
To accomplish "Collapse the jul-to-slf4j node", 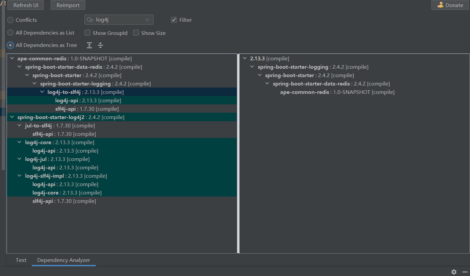I will (x=20, y=125).
